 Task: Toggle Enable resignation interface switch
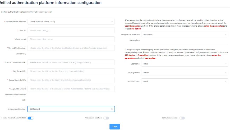pyautogui.click(x=30, y=118)
